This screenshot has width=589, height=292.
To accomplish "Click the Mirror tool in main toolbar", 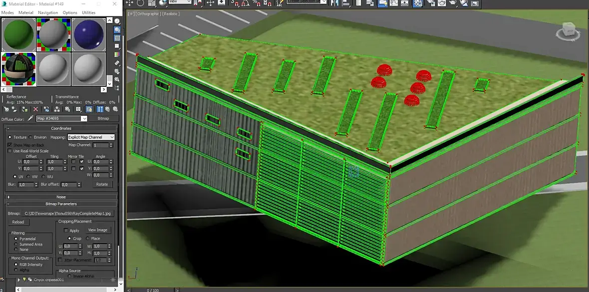I will point(333,3).
